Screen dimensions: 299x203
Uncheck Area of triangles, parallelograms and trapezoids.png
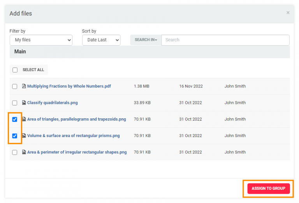click(x=15, y=119)
